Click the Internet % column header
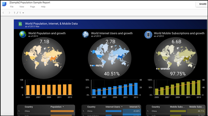The image size is (208, 116). (x=135, y=107)
